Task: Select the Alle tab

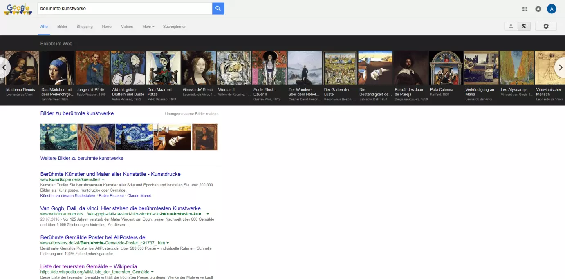Action: click(44, 27)
